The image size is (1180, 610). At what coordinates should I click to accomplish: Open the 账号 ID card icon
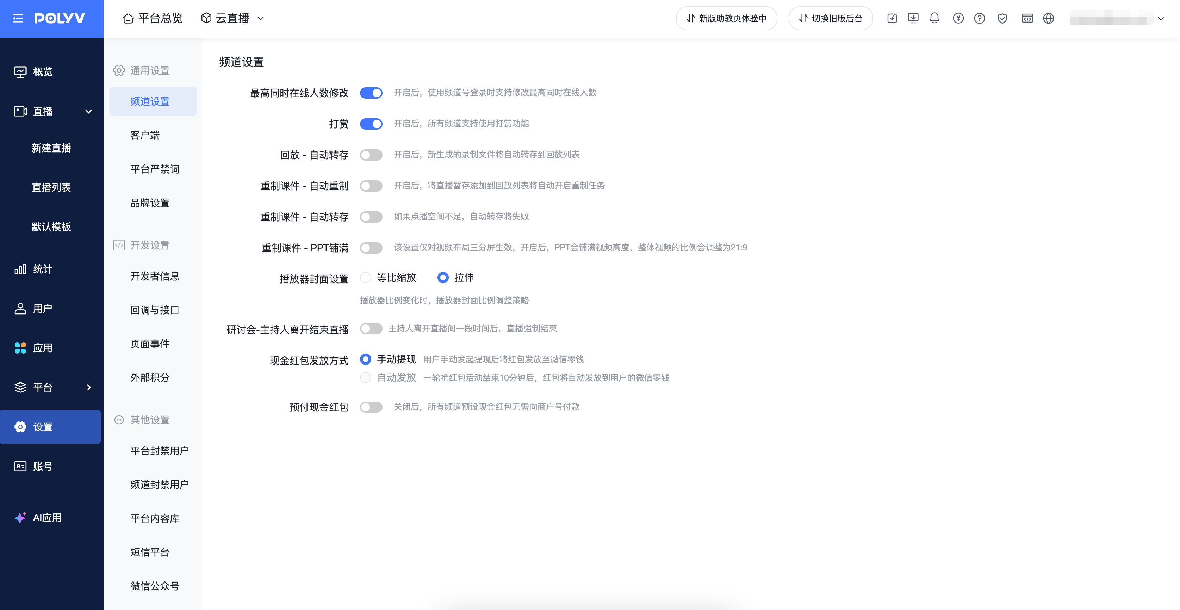point(20,466)
